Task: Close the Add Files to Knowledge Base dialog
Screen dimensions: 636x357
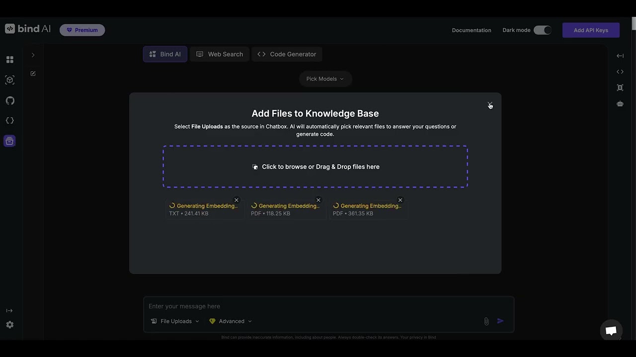Action: (490, 105)
